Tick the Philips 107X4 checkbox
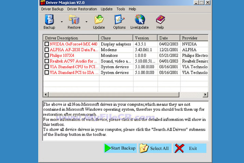This screenshot has height=163, width=244. coord(47,55)
